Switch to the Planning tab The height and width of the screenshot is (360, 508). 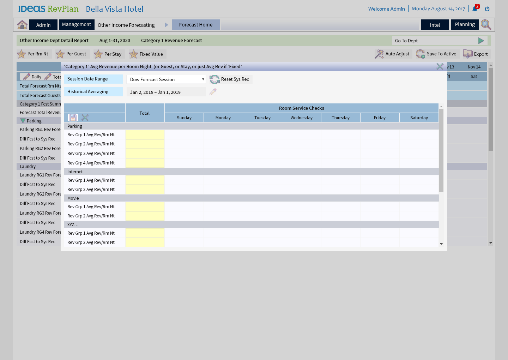click(x=465, y=25)
